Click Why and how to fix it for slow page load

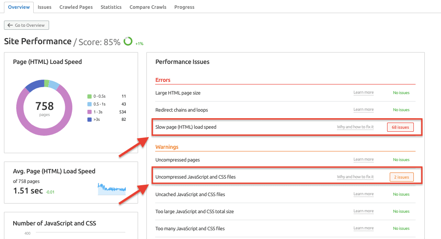pyautogui.click(x=355, y=127)
